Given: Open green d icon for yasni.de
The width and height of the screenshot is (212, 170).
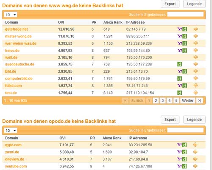Looking at the screenshot, I should (184, 152).
